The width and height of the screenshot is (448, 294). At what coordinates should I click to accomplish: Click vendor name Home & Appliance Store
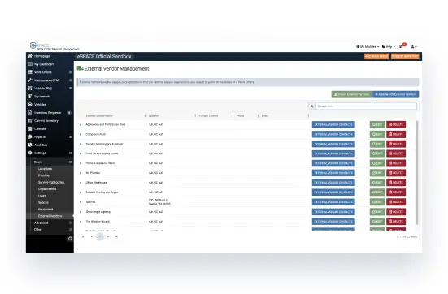100,163
